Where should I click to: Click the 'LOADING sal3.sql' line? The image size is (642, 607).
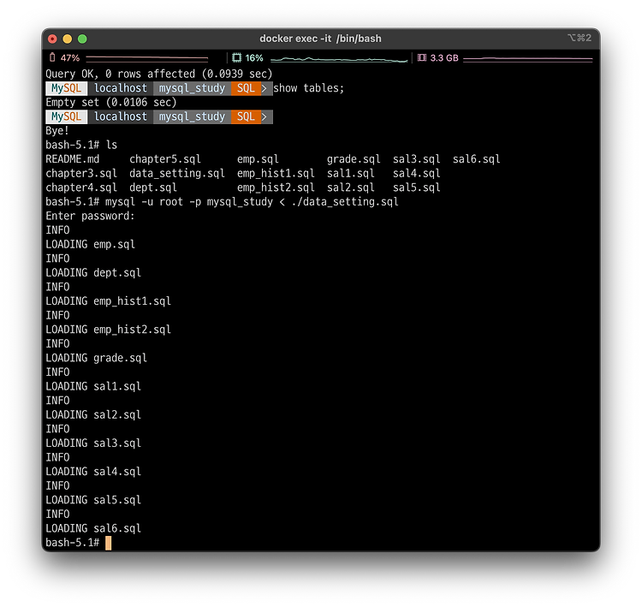(93, 443)
